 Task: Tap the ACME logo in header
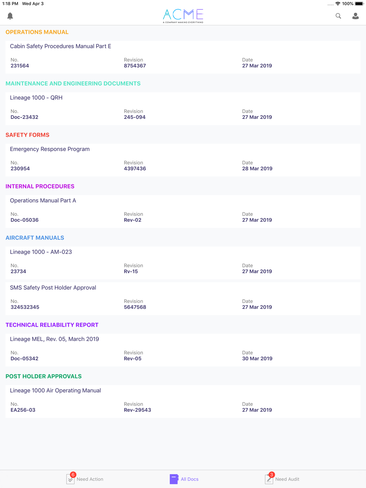(x=183, y=16)
